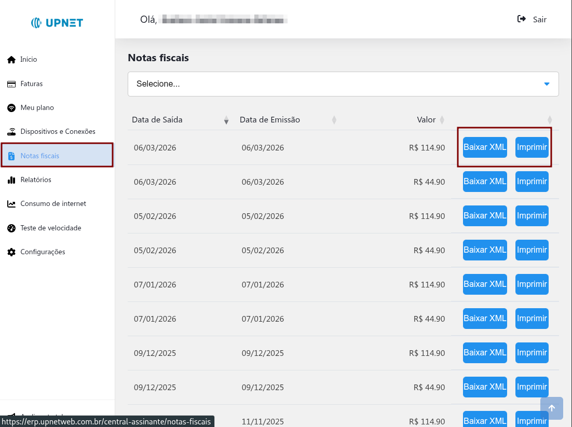
Task: Go to Faturas menu item
Action: point(32,84)
